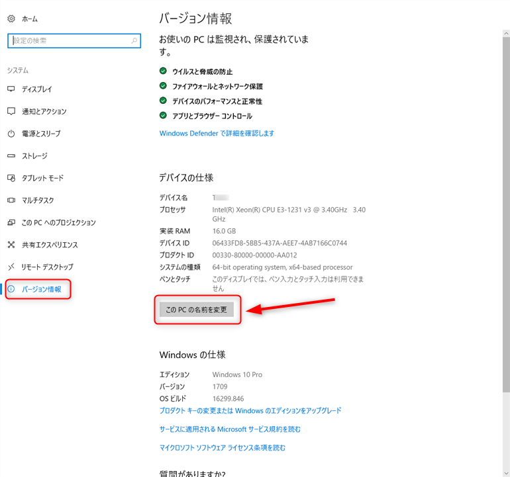The image size is (510, 477).
Task: Click green check beside ウイルスと脅威の防止
Action: [163, 71]
